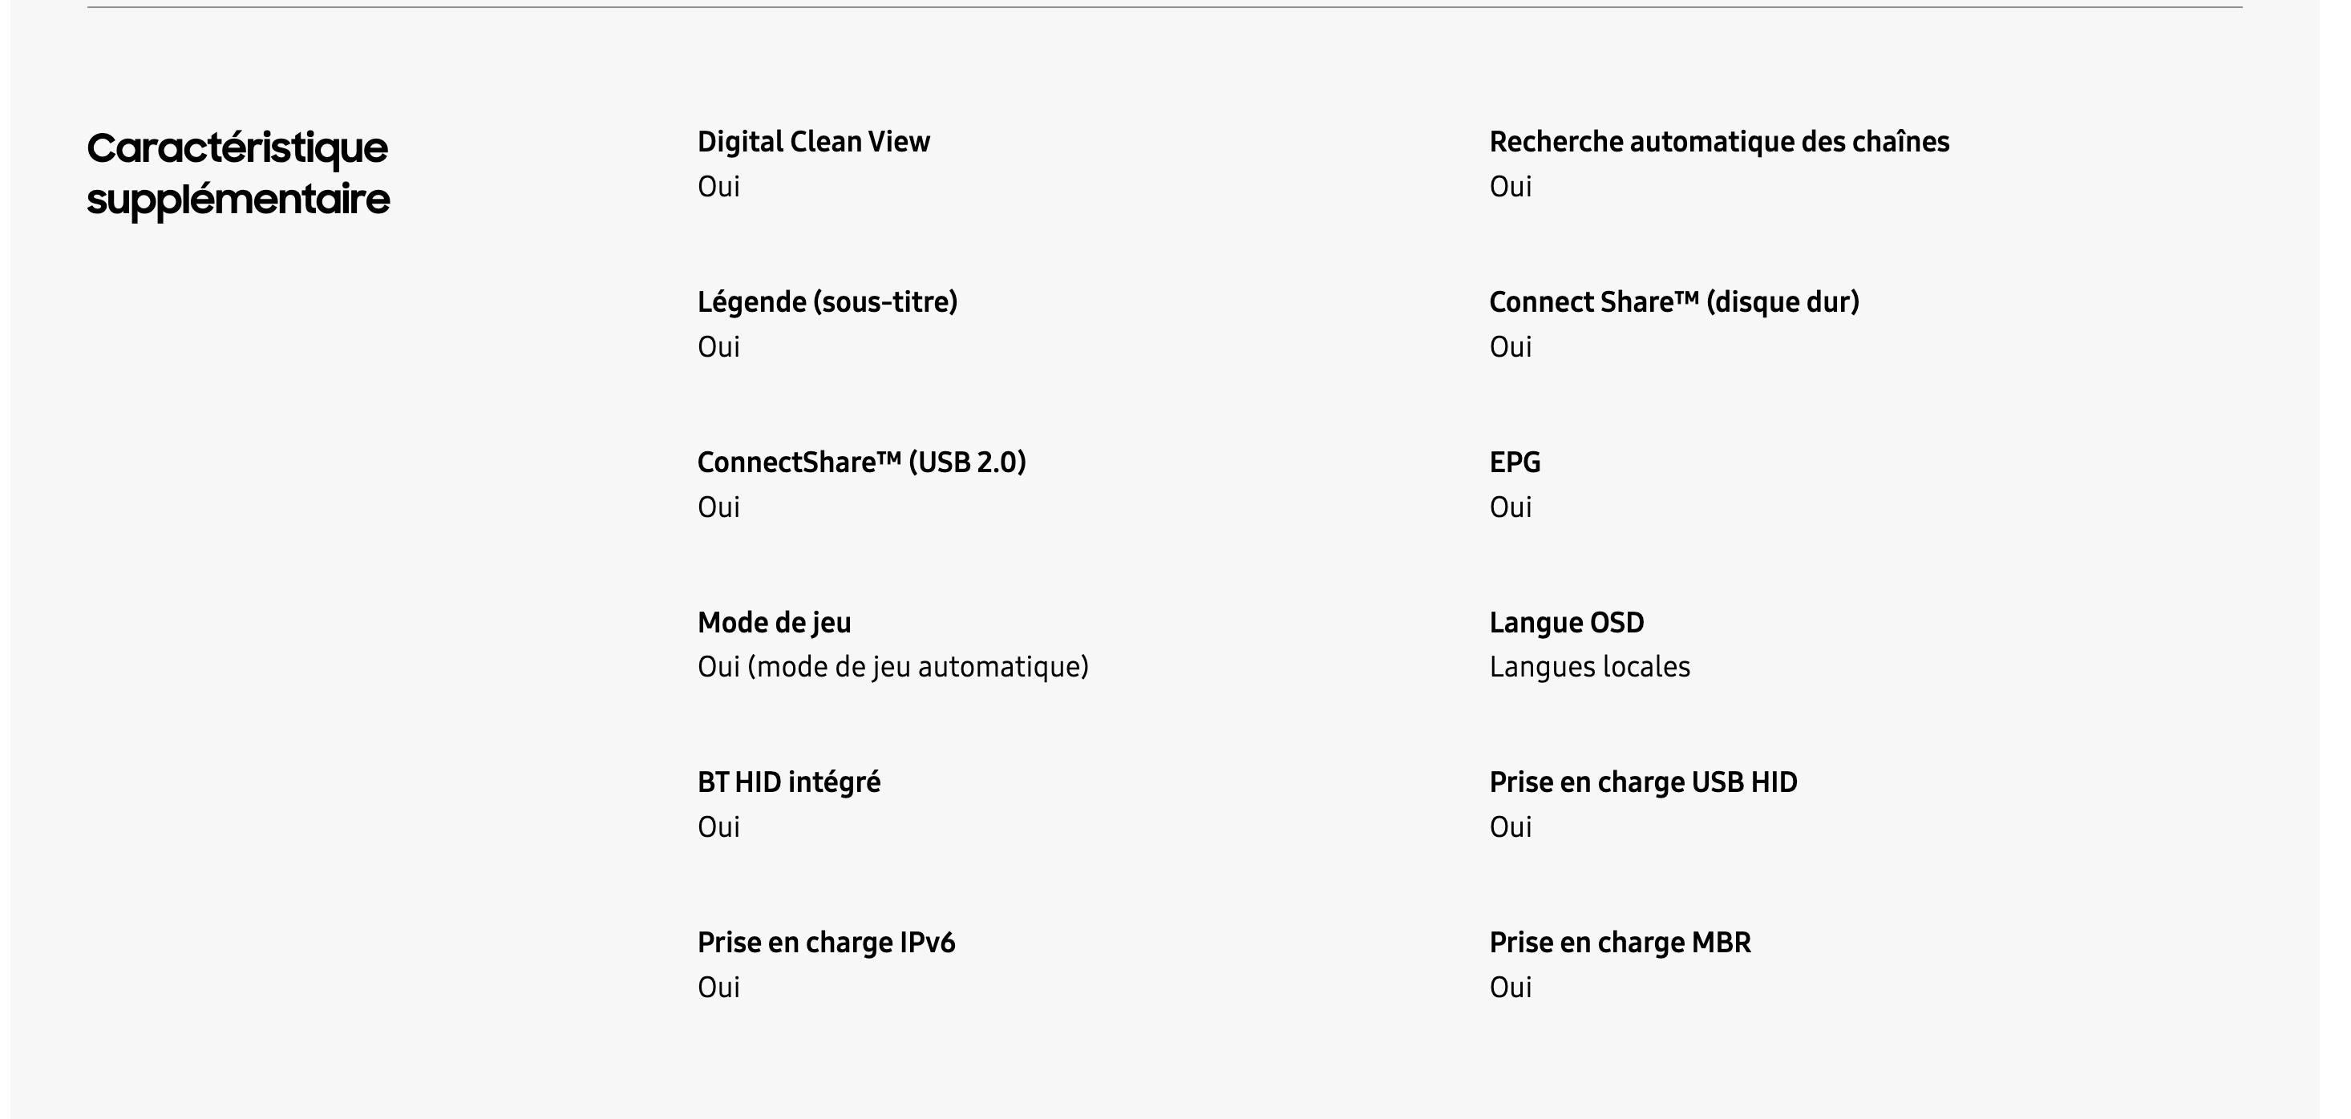
Task: Select the 'Langues locales' value text
Action: coord(1589,667)
